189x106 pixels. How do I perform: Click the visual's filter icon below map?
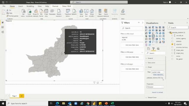point(94,82)
